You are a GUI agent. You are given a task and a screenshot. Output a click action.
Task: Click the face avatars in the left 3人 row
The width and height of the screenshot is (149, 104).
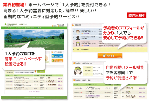tap(51, 81)
